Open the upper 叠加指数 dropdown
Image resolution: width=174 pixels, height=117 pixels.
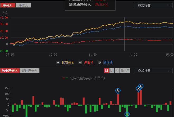(153, 5)
